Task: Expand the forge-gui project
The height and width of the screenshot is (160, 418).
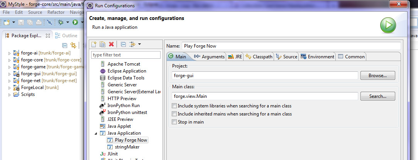Action: click(10, 74)
